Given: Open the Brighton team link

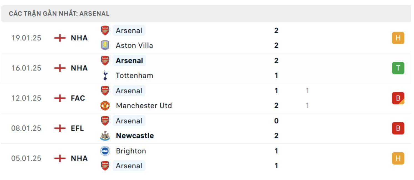Looking at the screenshot, I should pos(131,151).
